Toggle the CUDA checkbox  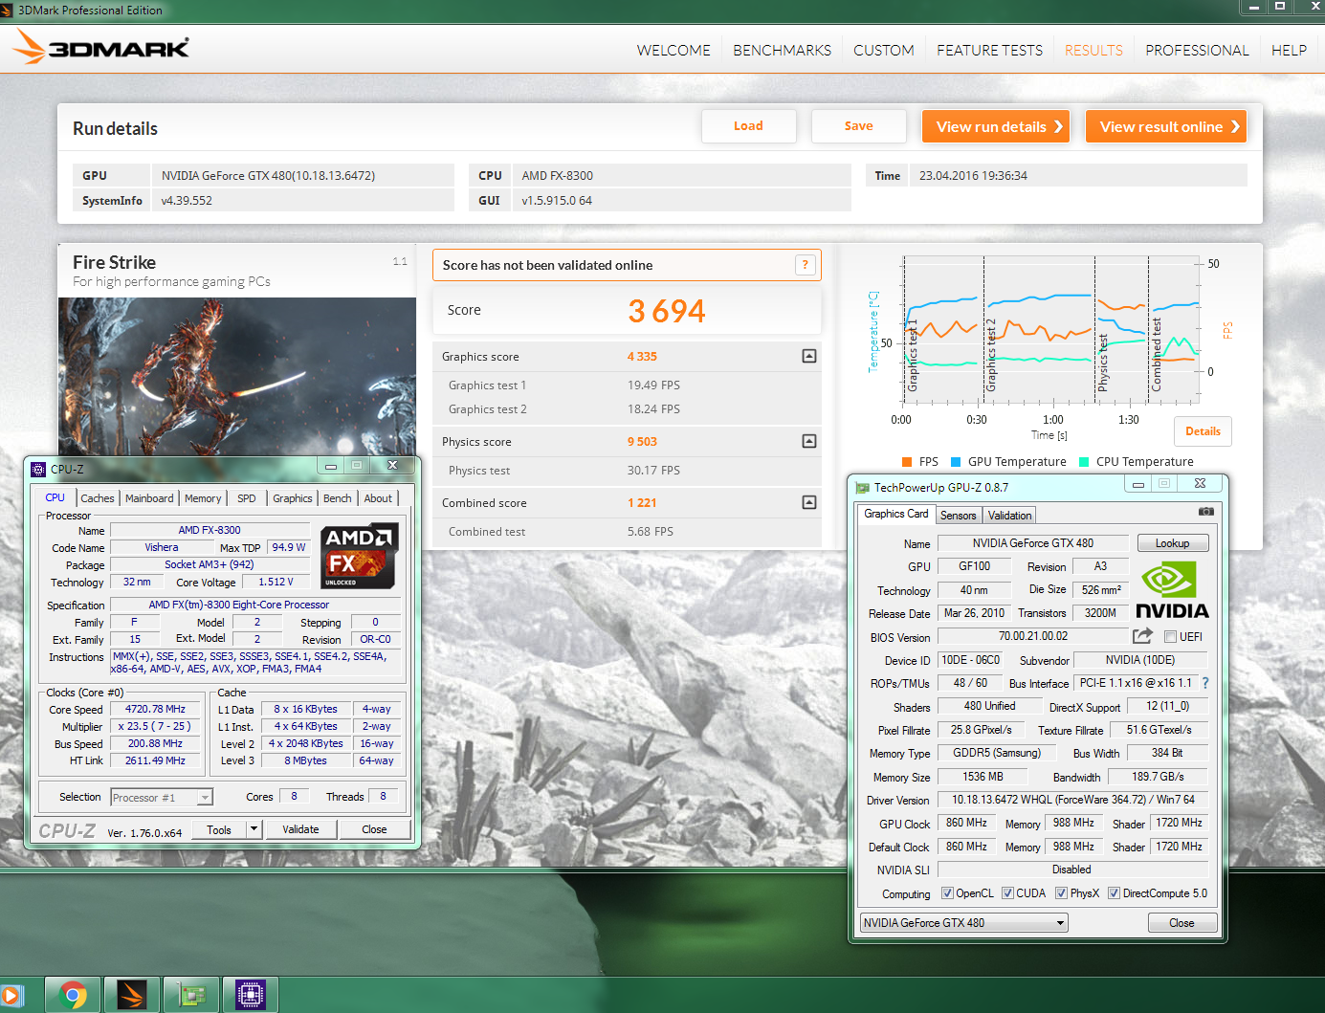point(1007,893)
